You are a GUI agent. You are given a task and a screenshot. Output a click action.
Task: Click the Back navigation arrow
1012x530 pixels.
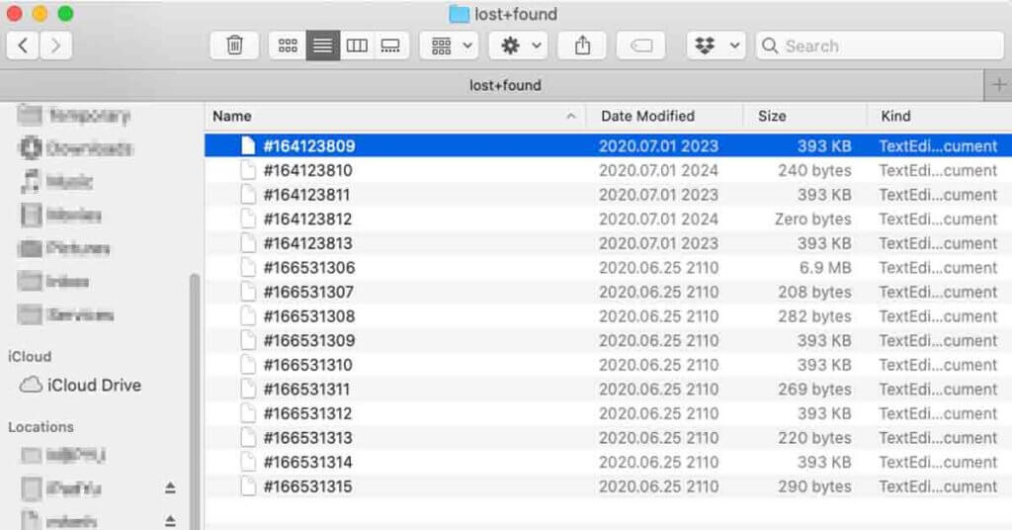(x=24, y=45)
